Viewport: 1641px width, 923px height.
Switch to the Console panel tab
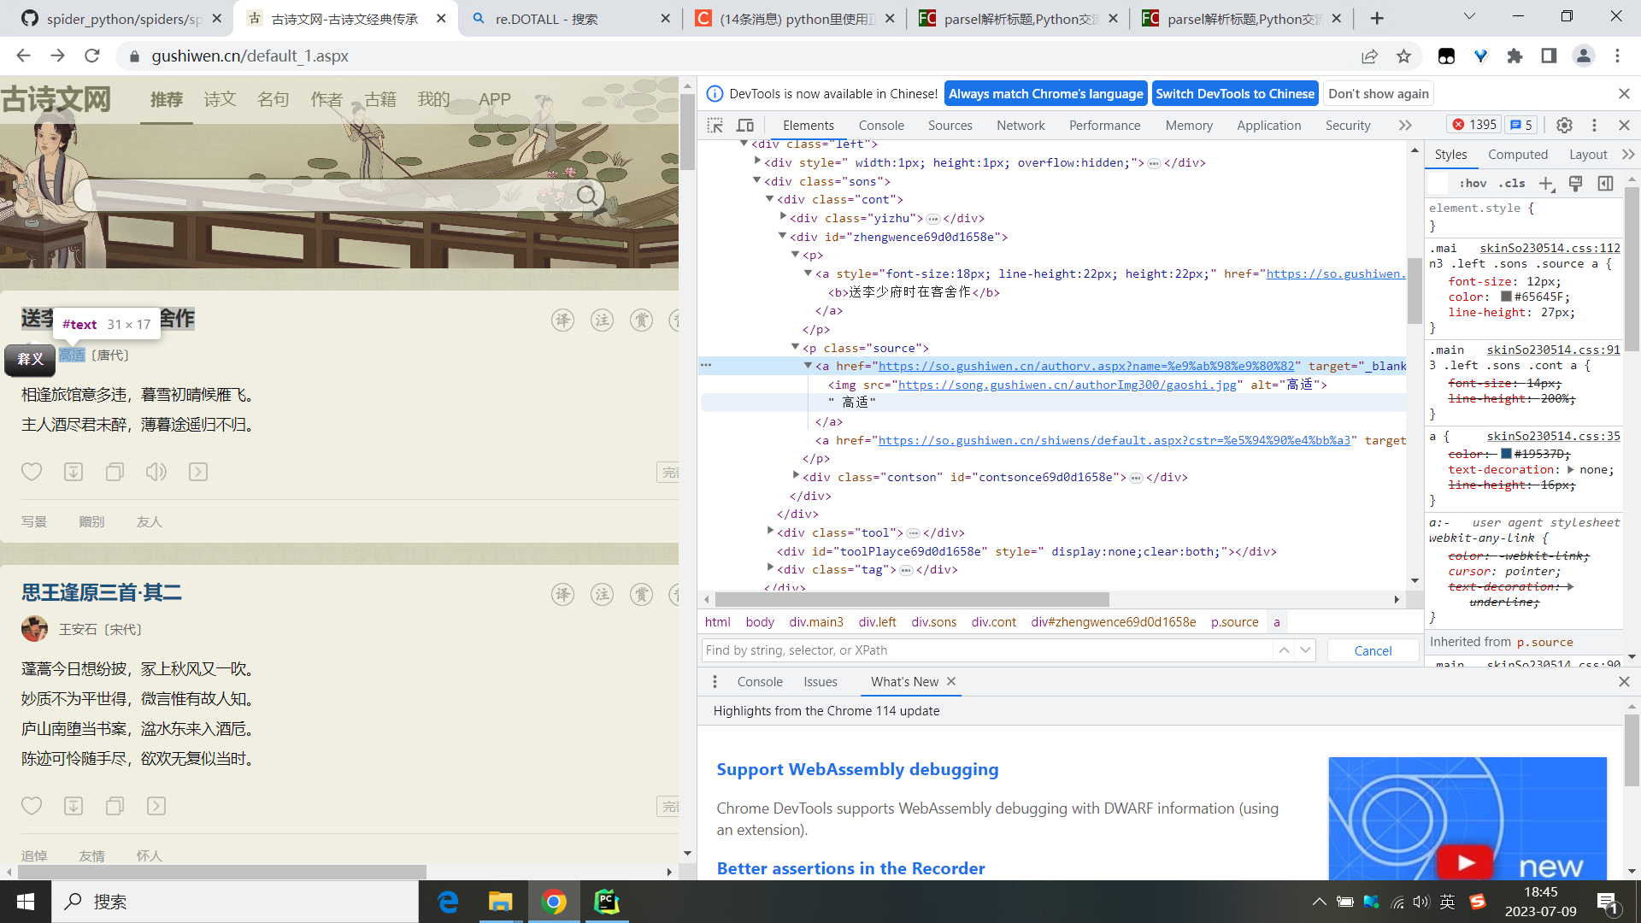pyautogui.click(x=881, y=126)
